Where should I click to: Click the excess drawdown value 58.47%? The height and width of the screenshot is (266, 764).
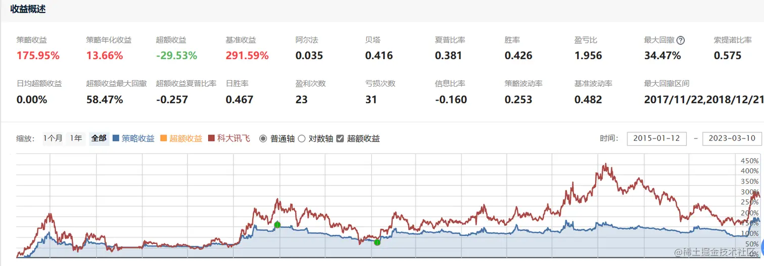(x=105, y=99)
